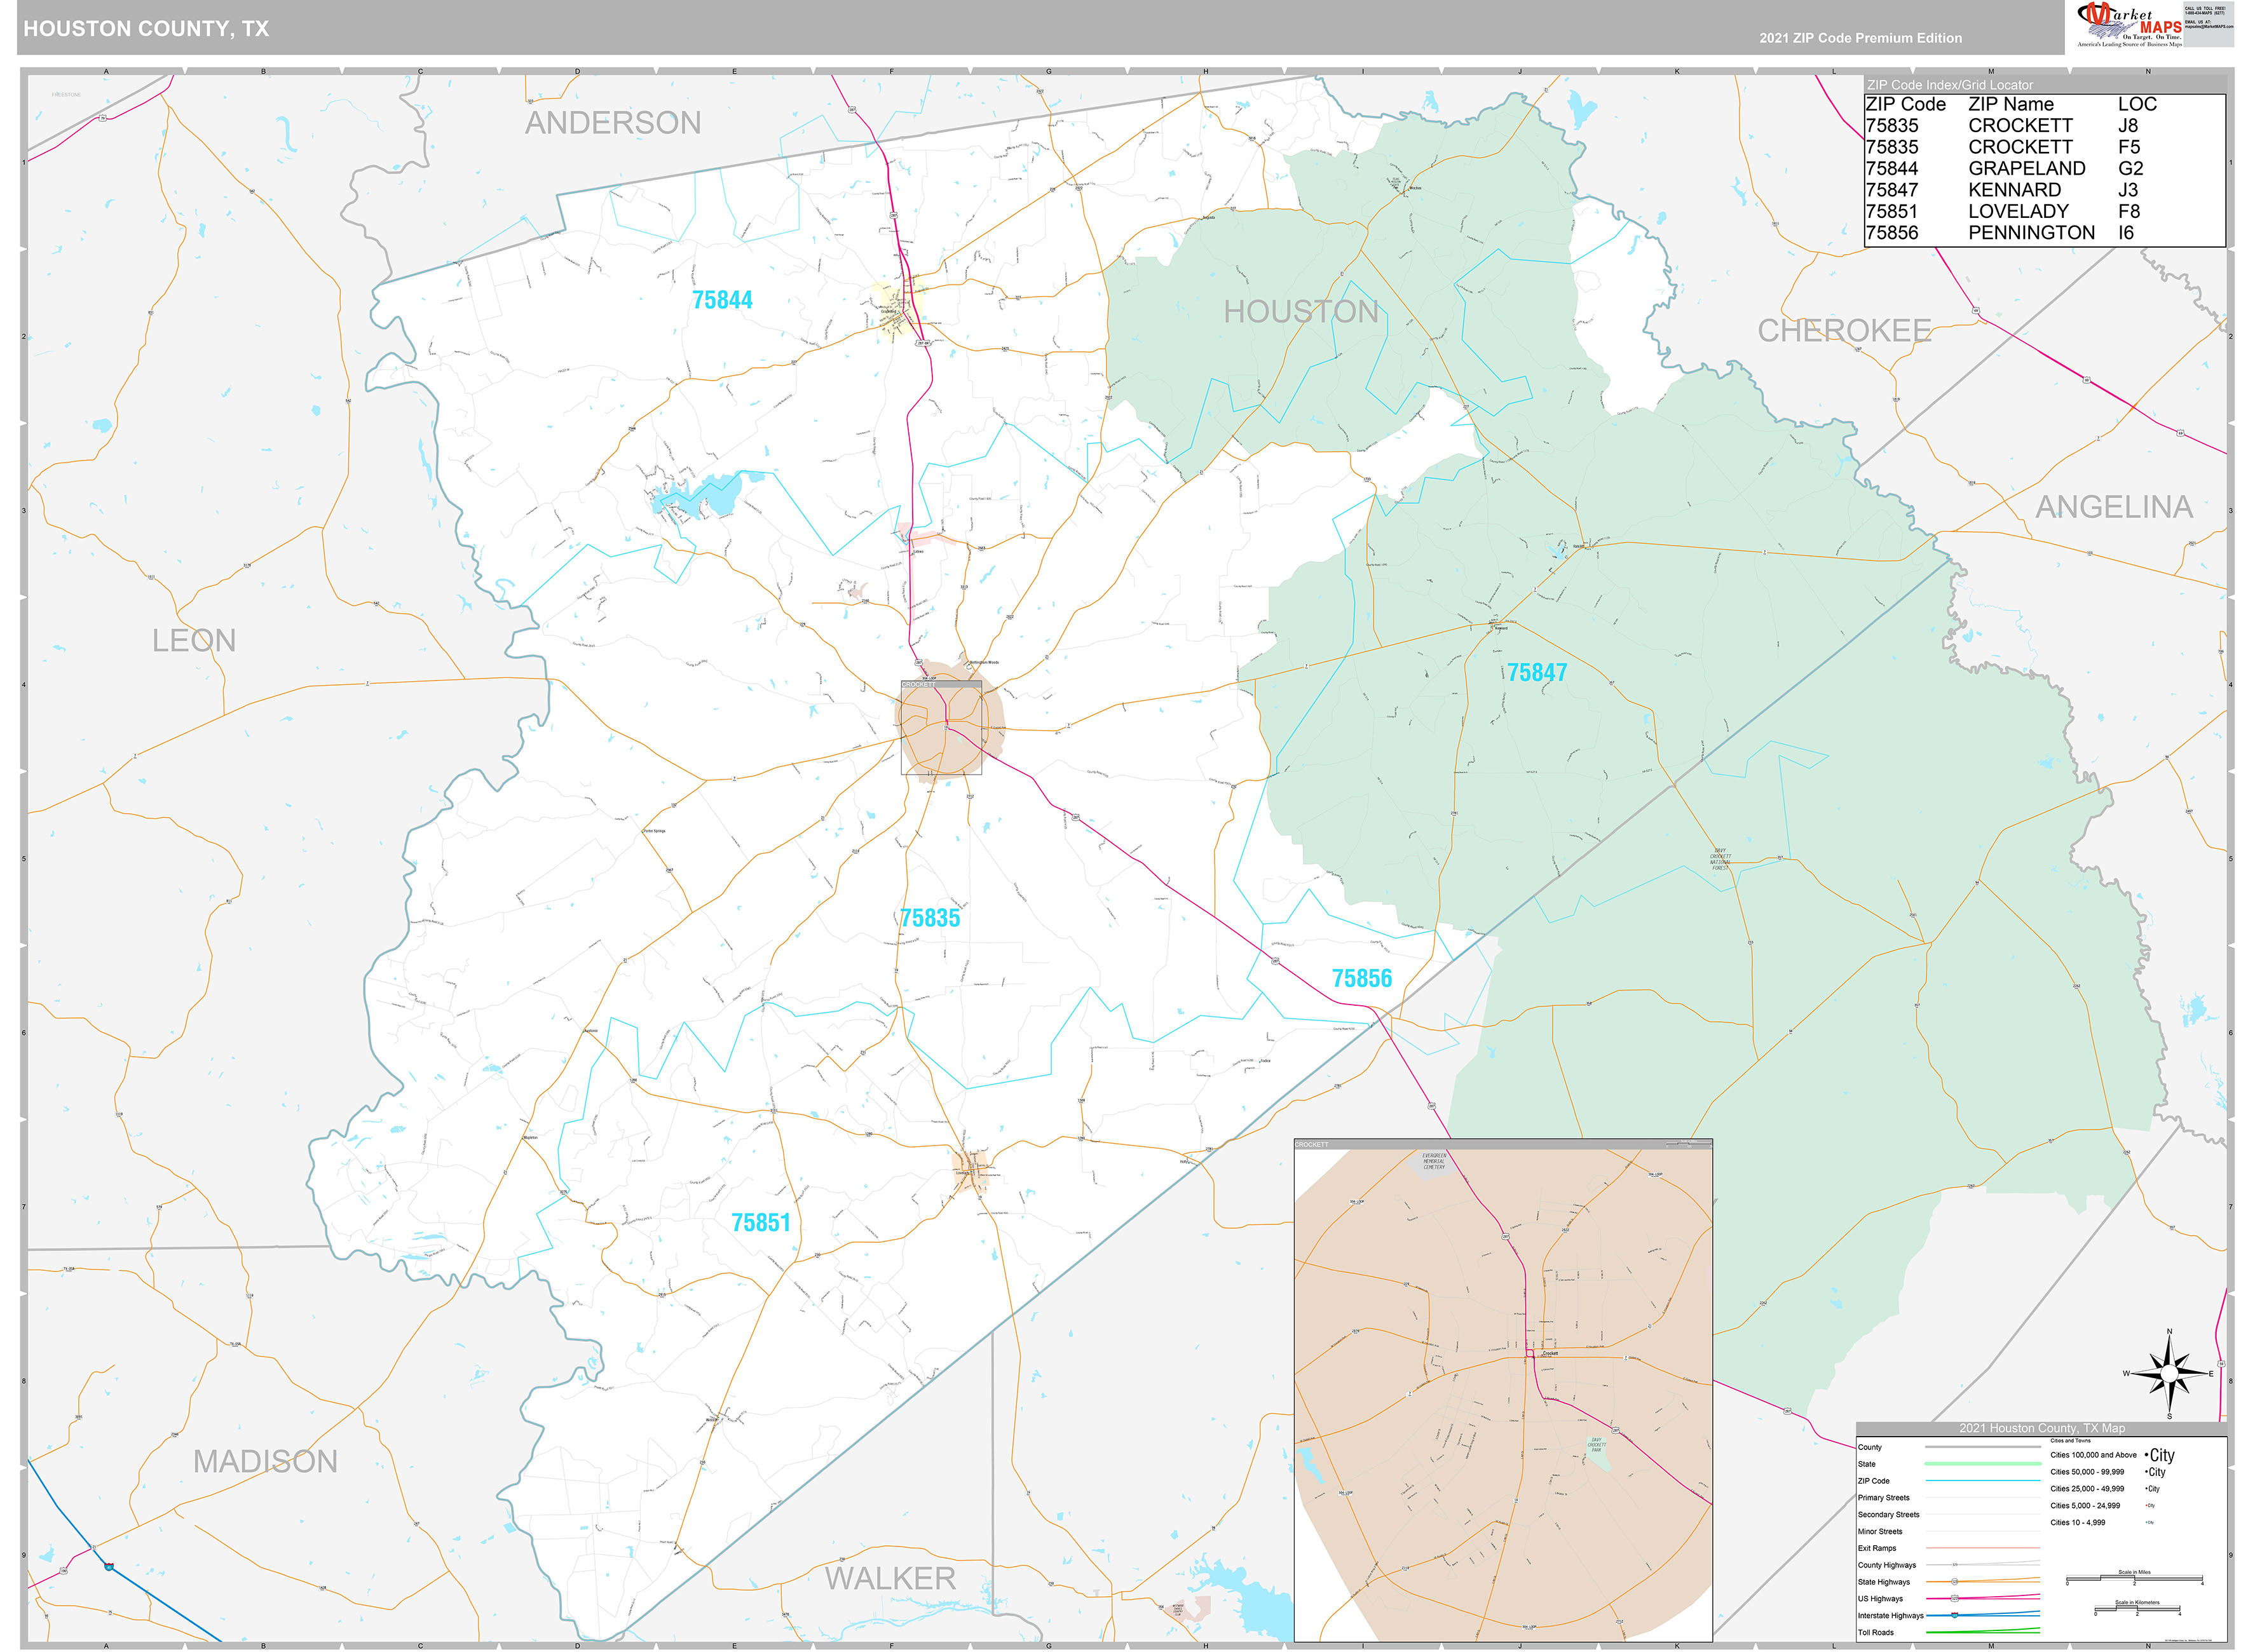Click the blue 75856 label on the map
Screen dimensions: 2248x1652
[x=1361, y=978]
